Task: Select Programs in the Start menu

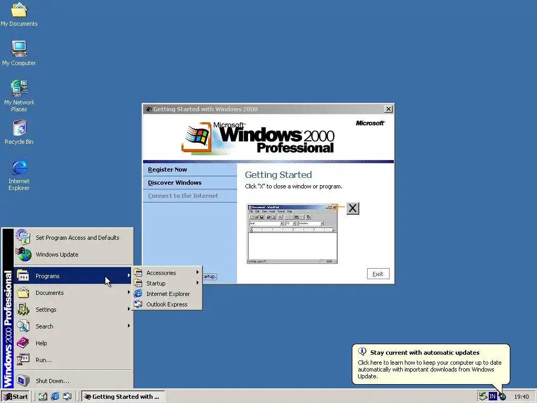Action: pos(73,276)
